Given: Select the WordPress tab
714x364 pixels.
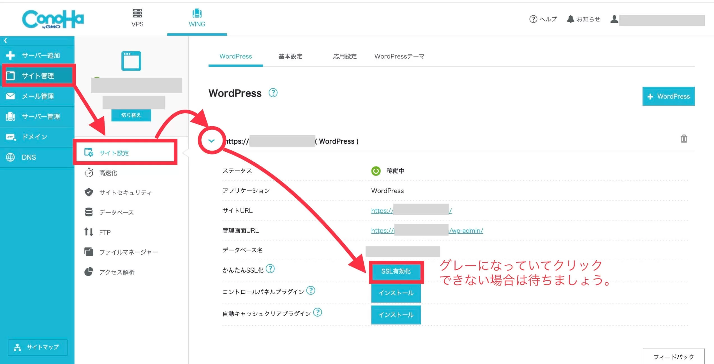Looking at the screenshot, I should (235, 56).
